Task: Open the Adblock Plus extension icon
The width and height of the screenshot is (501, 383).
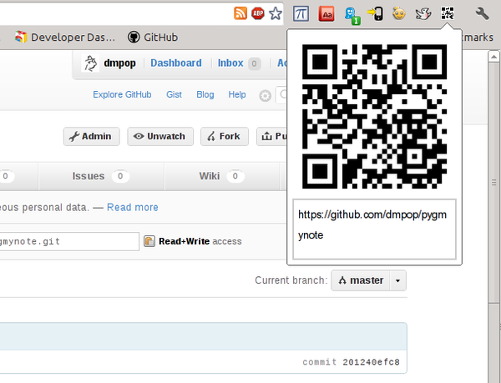Action: (x=258, y=13)
